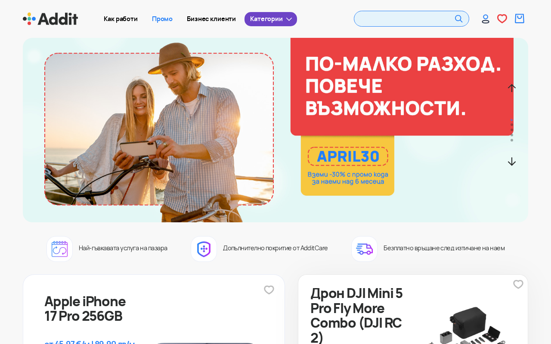Viewport: 551px width, 344px height.
Task: Open the shopping bag cart icon
Action: click(x=520, y=18)
